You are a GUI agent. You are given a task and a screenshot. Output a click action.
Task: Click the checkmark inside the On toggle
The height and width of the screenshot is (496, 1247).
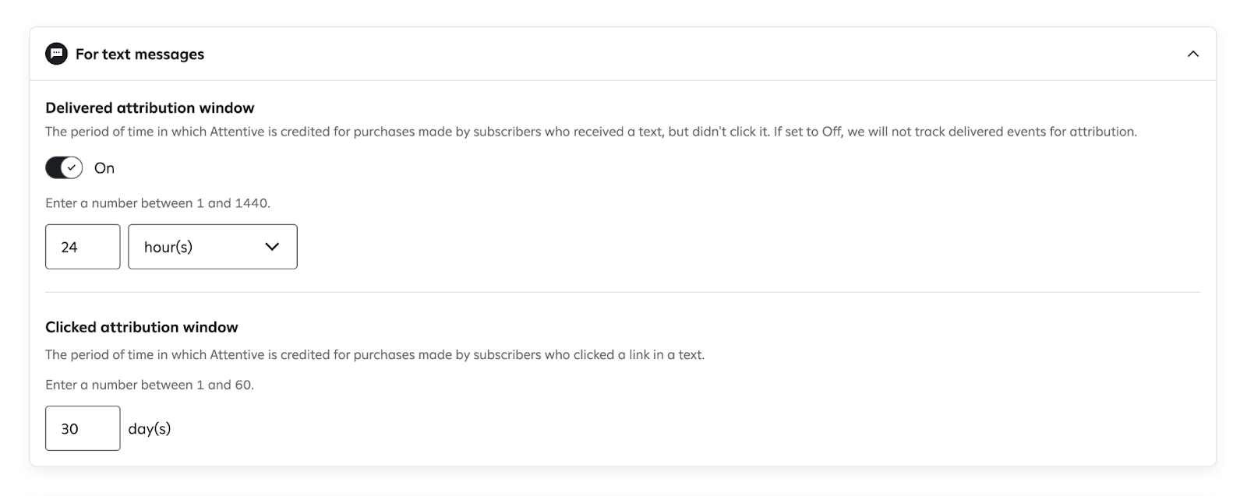tap(71, 167)
